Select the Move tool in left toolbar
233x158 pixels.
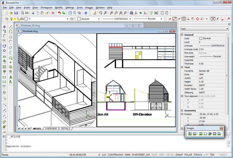click(4, 27)
